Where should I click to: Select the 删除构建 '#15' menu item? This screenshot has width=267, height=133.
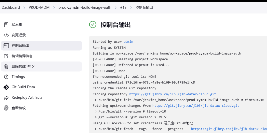[23, 66]
